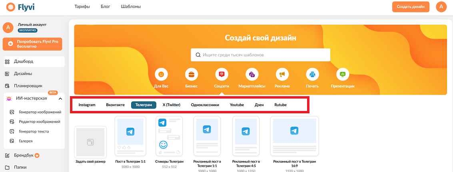Open Генератор изображений link
The width and height of the screenshot is (453, 172).
40,112
